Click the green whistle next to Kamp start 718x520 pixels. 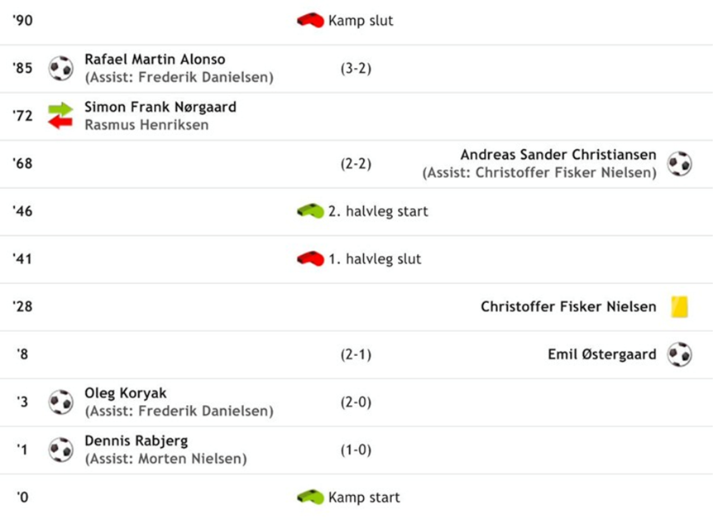pos(310,498)
